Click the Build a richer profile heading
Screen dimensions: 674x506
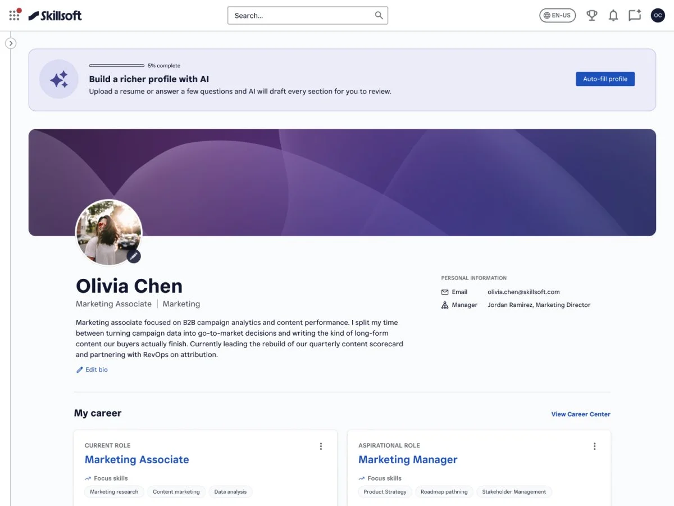pos(149,79)
